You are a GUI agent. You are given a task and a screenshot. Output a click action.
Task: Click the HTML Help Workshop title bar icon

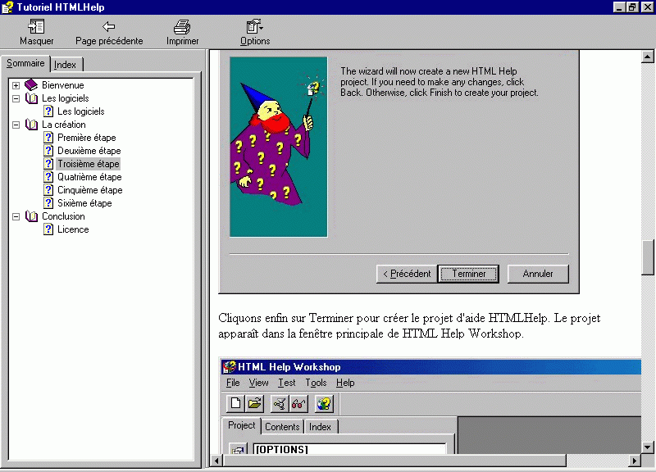click(230, 366)
